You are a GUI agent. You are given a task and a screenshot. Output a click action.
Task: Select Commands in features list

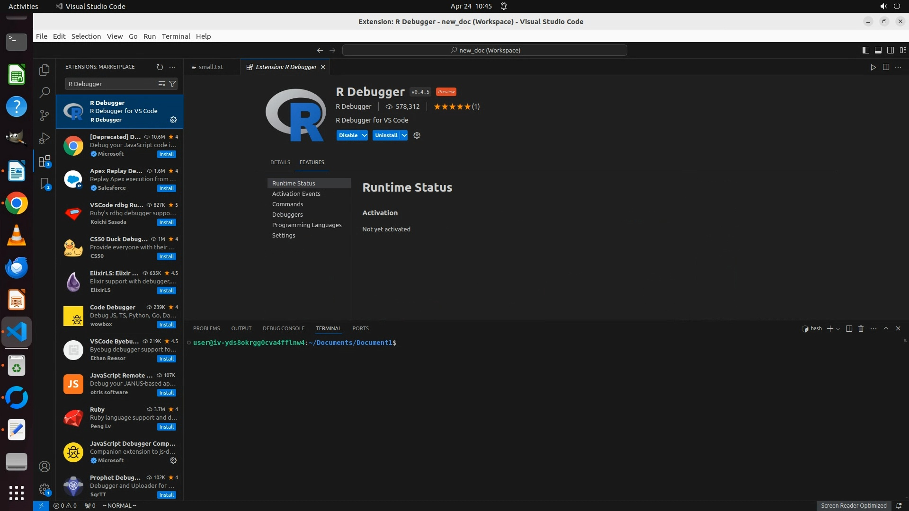287,204
